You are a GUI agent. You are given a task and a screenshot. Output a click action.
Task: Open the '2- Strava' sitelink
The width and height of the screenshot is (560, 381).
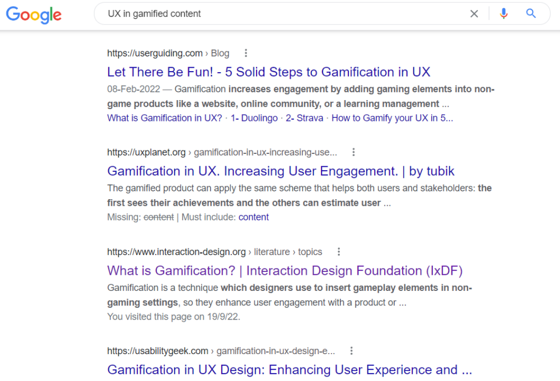coord(304,118)
